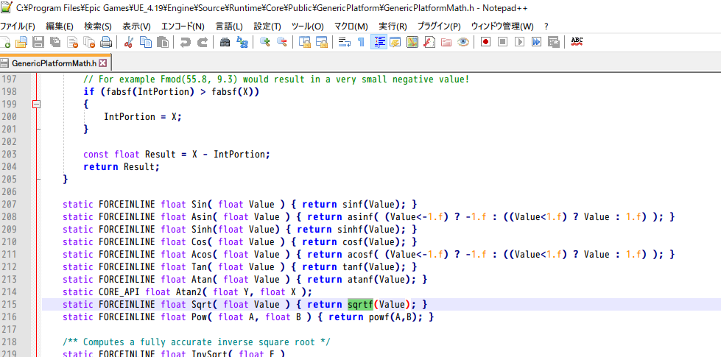The image size is (721, 357).
Task: Open the ツール(O) menu
Action: [307, 26]
